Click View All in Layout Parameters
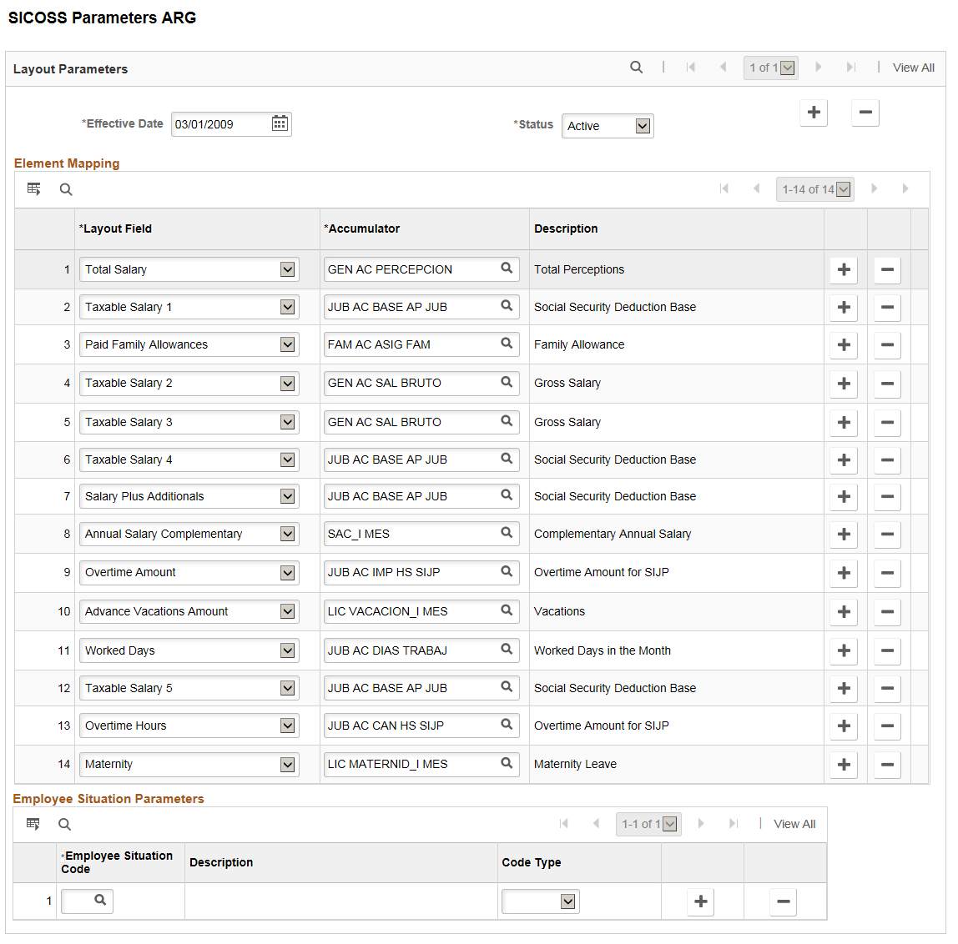The height and width of the screenshot is (944, 958). [x=914, y=68]
